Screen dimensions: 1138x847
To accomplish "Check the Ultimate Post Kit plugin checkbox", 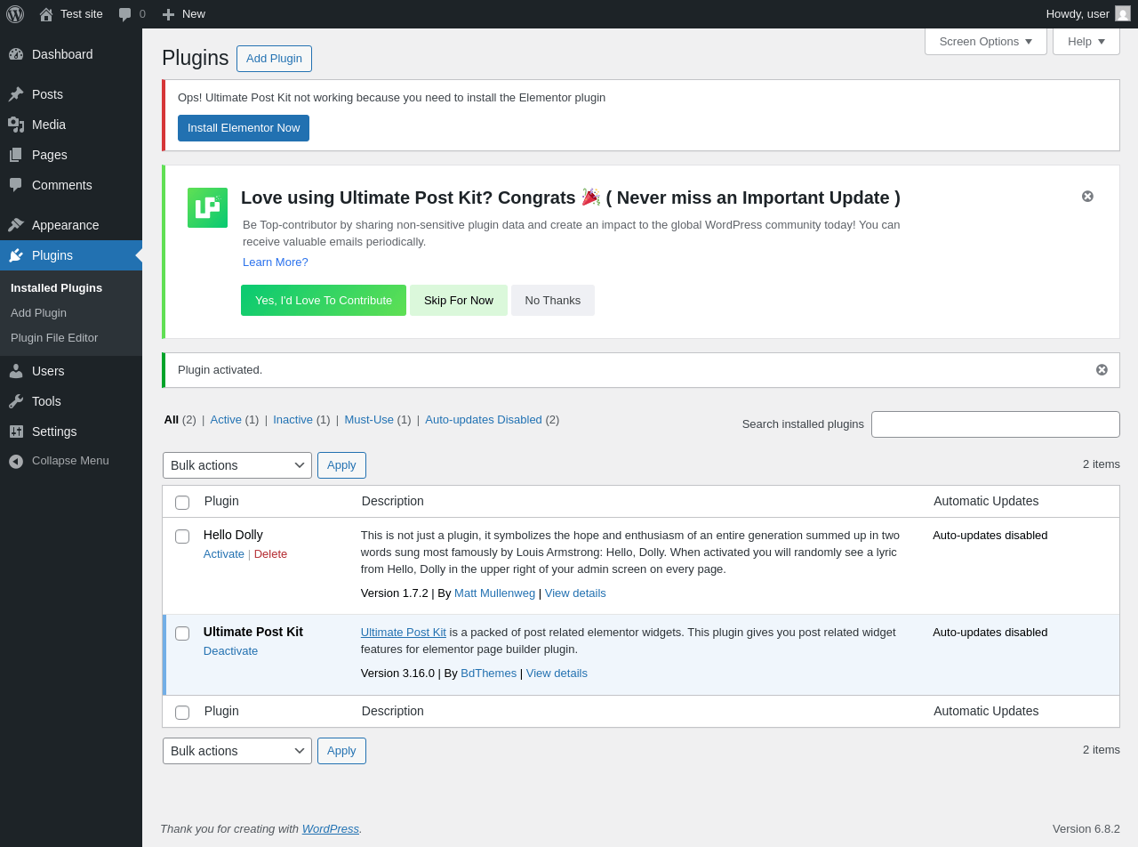I will pyautogui.click(x=182, y=633).
